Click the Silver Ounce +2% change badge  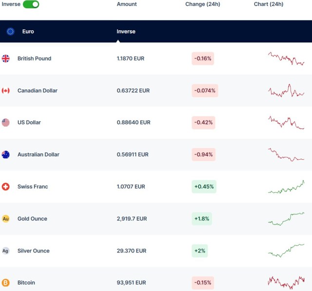(200, 251)
